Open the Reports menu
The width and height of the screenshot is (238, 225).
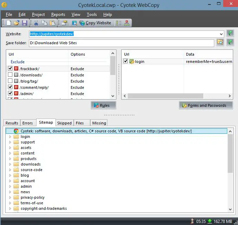pyautogui.click(x=58, y=15)
